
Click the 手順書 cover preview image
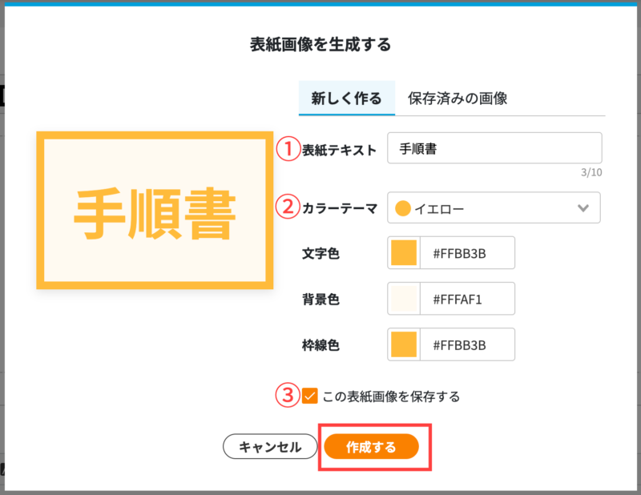(x=155, y=208)
